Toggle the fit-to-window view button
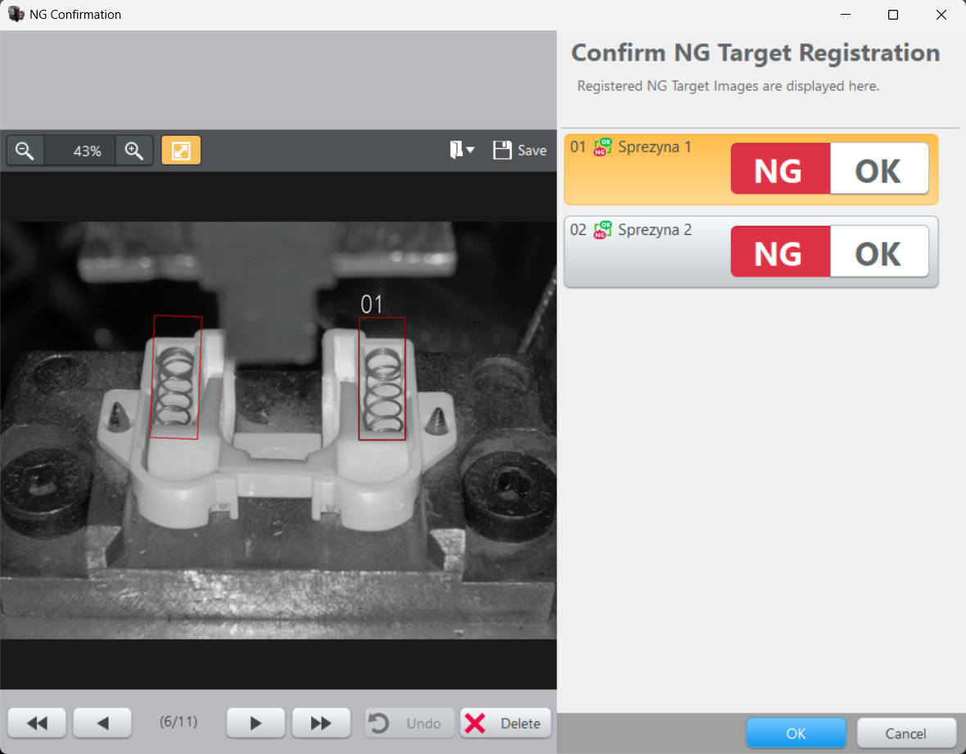This screenshot has height=754, width=966. point(181,151)
